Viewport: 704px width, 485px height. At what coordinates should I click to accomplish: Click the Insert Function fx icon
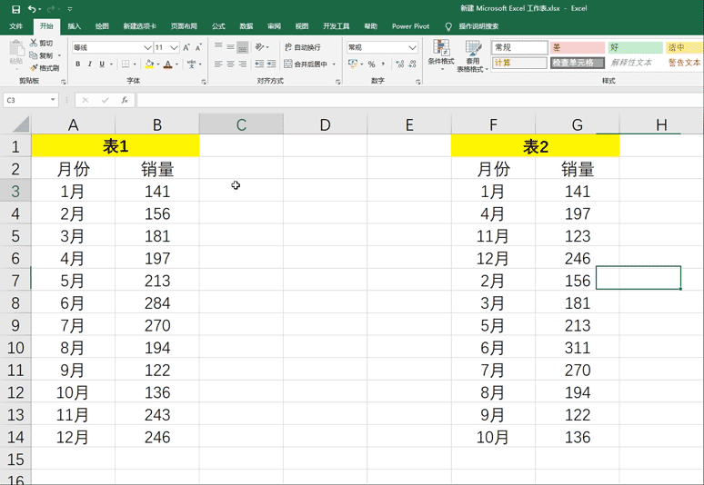(x=125, y=100)
